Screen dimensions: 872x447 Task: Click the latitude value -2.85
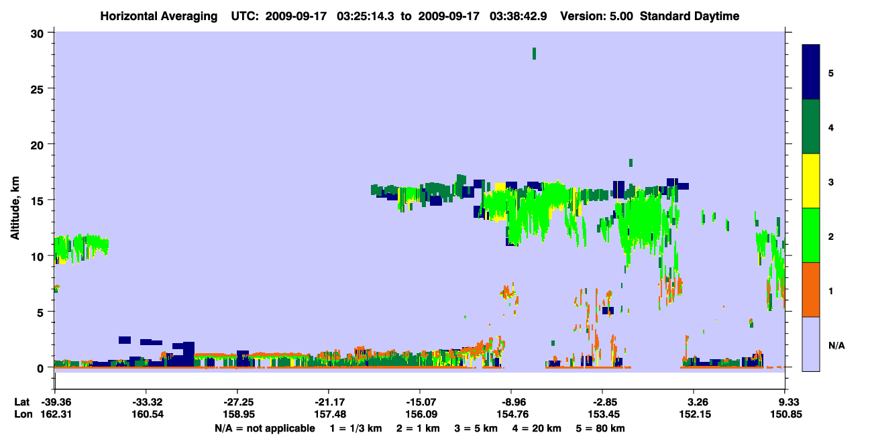pyautogui.click(x=602, y=402)
